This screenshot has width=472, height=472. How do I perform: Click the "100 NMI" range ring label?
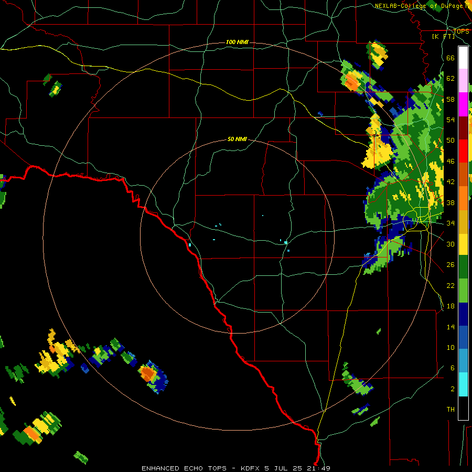pos(237,42)
